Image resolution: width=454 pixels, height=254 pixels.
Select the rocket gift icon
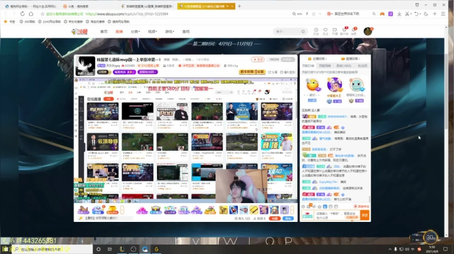(x=233, y=210)
